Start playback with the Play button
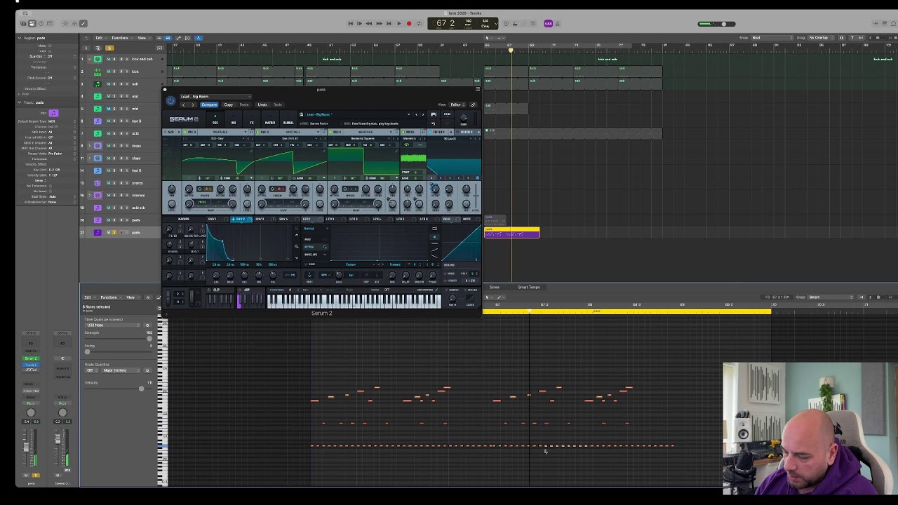This screenshot has height=505, width=898. (398, 23)
